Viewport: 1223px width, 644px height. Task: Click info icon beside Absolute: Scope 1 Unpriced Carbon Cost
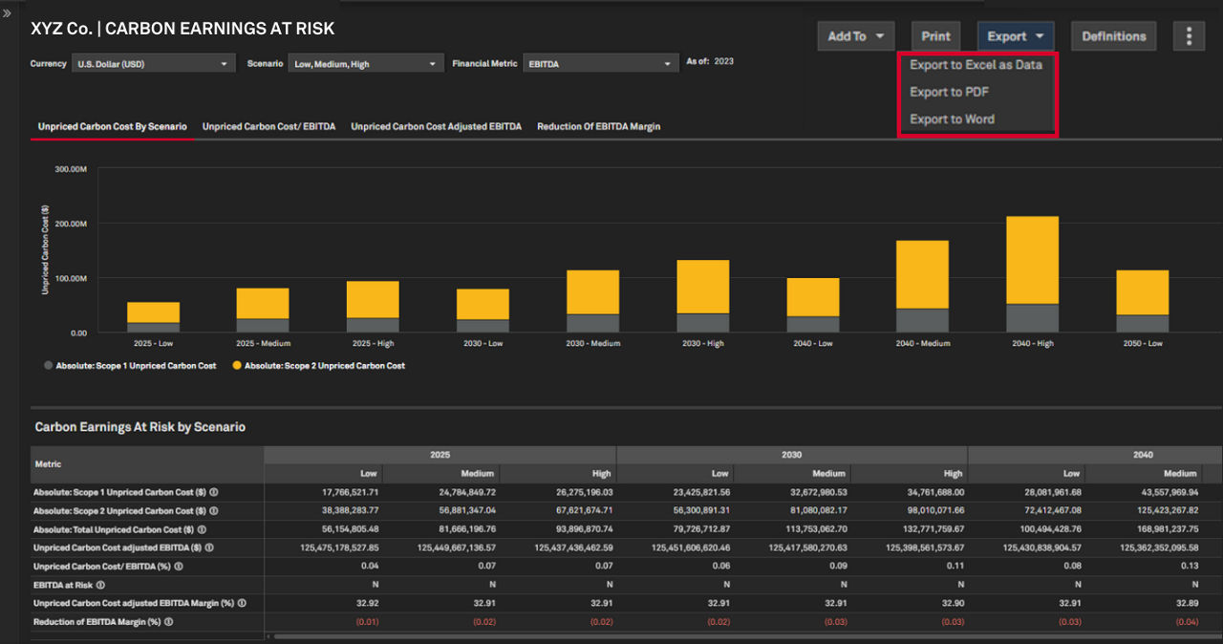(214, 492)
